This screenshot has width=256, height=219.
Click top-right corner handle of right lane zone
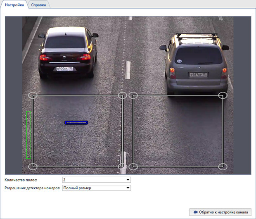coord(223,95)
